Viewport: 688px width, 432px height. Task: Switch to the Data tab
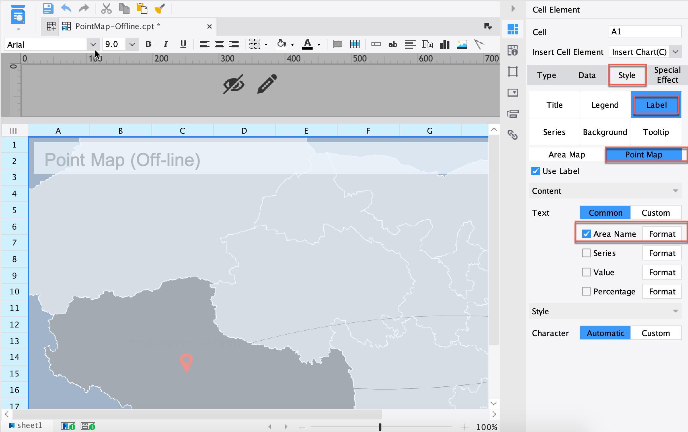587,75
